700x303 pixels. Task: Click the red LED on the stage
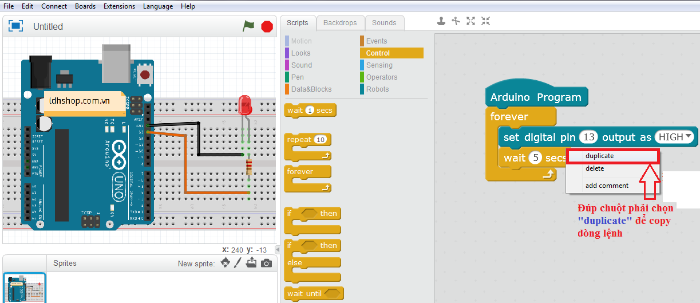pos(246,107)
